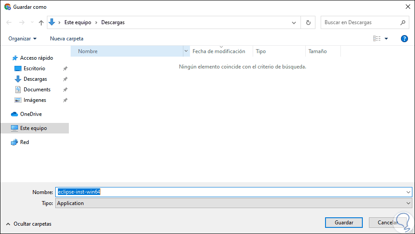Image resolution: width=415 pixels, height=234 pixels.
Task: Click the pin icon beside Descargas
Action: coord(65,79)
